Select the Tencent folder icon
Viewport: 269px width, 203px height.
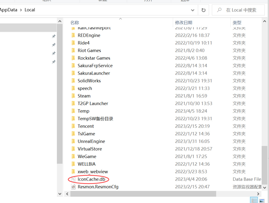(x=73, y=126)
